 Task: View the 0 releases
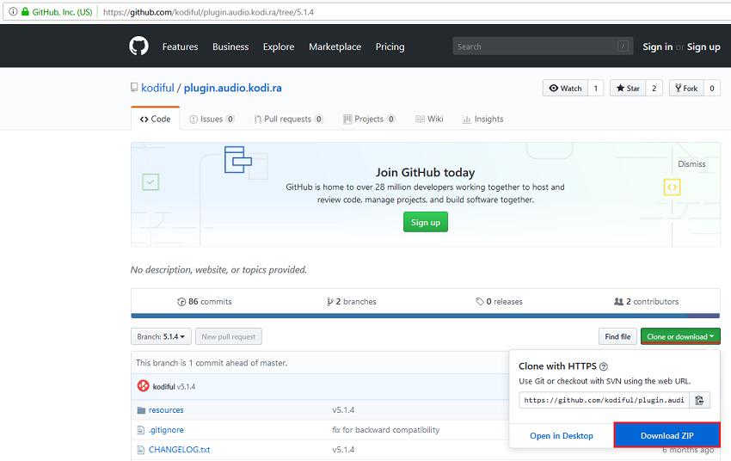499,302
